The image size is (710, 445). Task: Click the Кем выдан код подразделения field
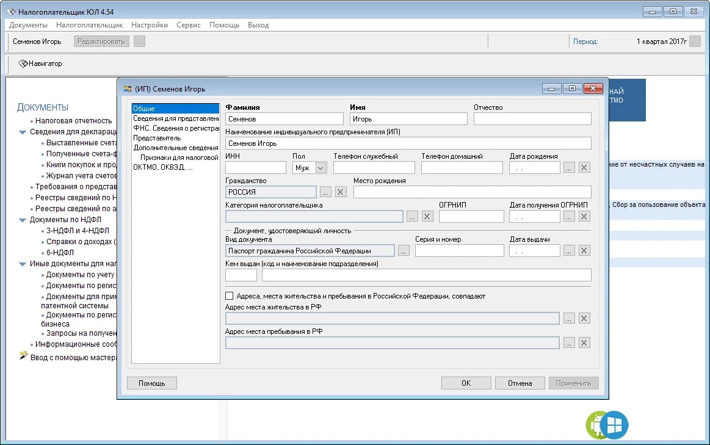pyautogui.click(x=241, y=275)
